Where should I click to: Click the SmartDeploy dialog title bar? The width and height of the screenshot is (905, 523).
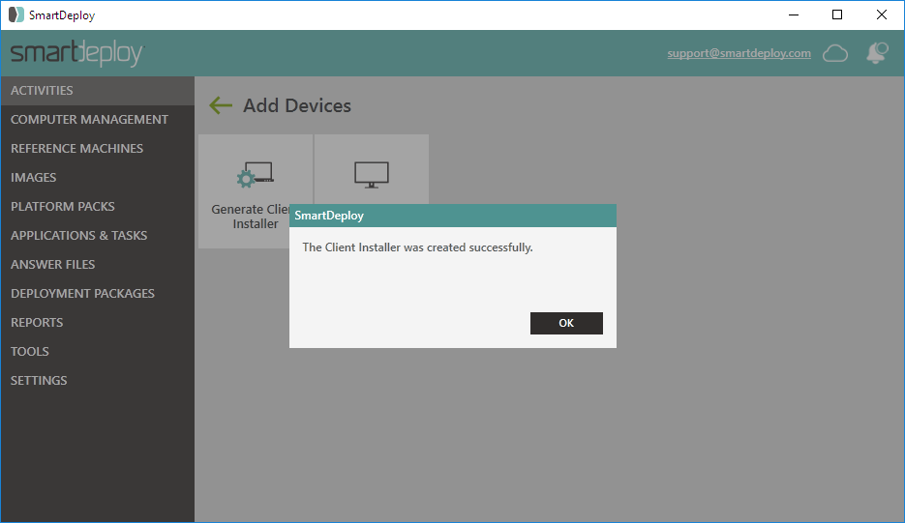(x=453, y=216)
